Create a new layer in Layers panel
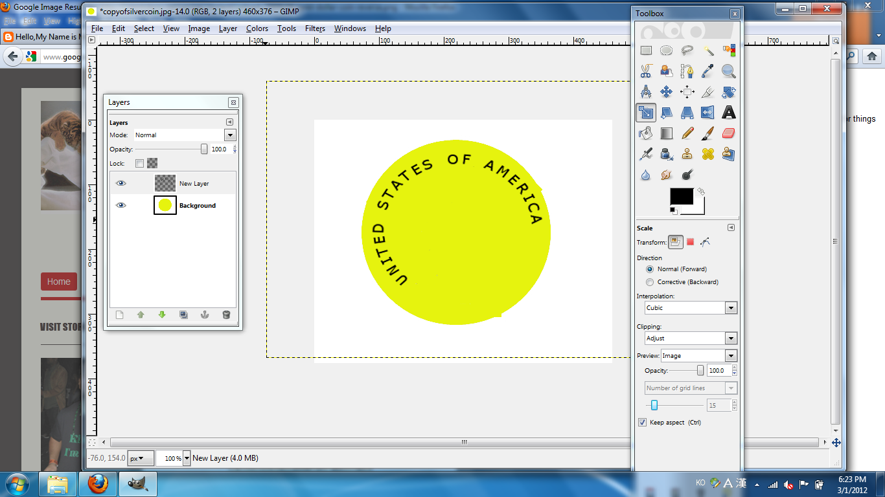 coord(119,315)
